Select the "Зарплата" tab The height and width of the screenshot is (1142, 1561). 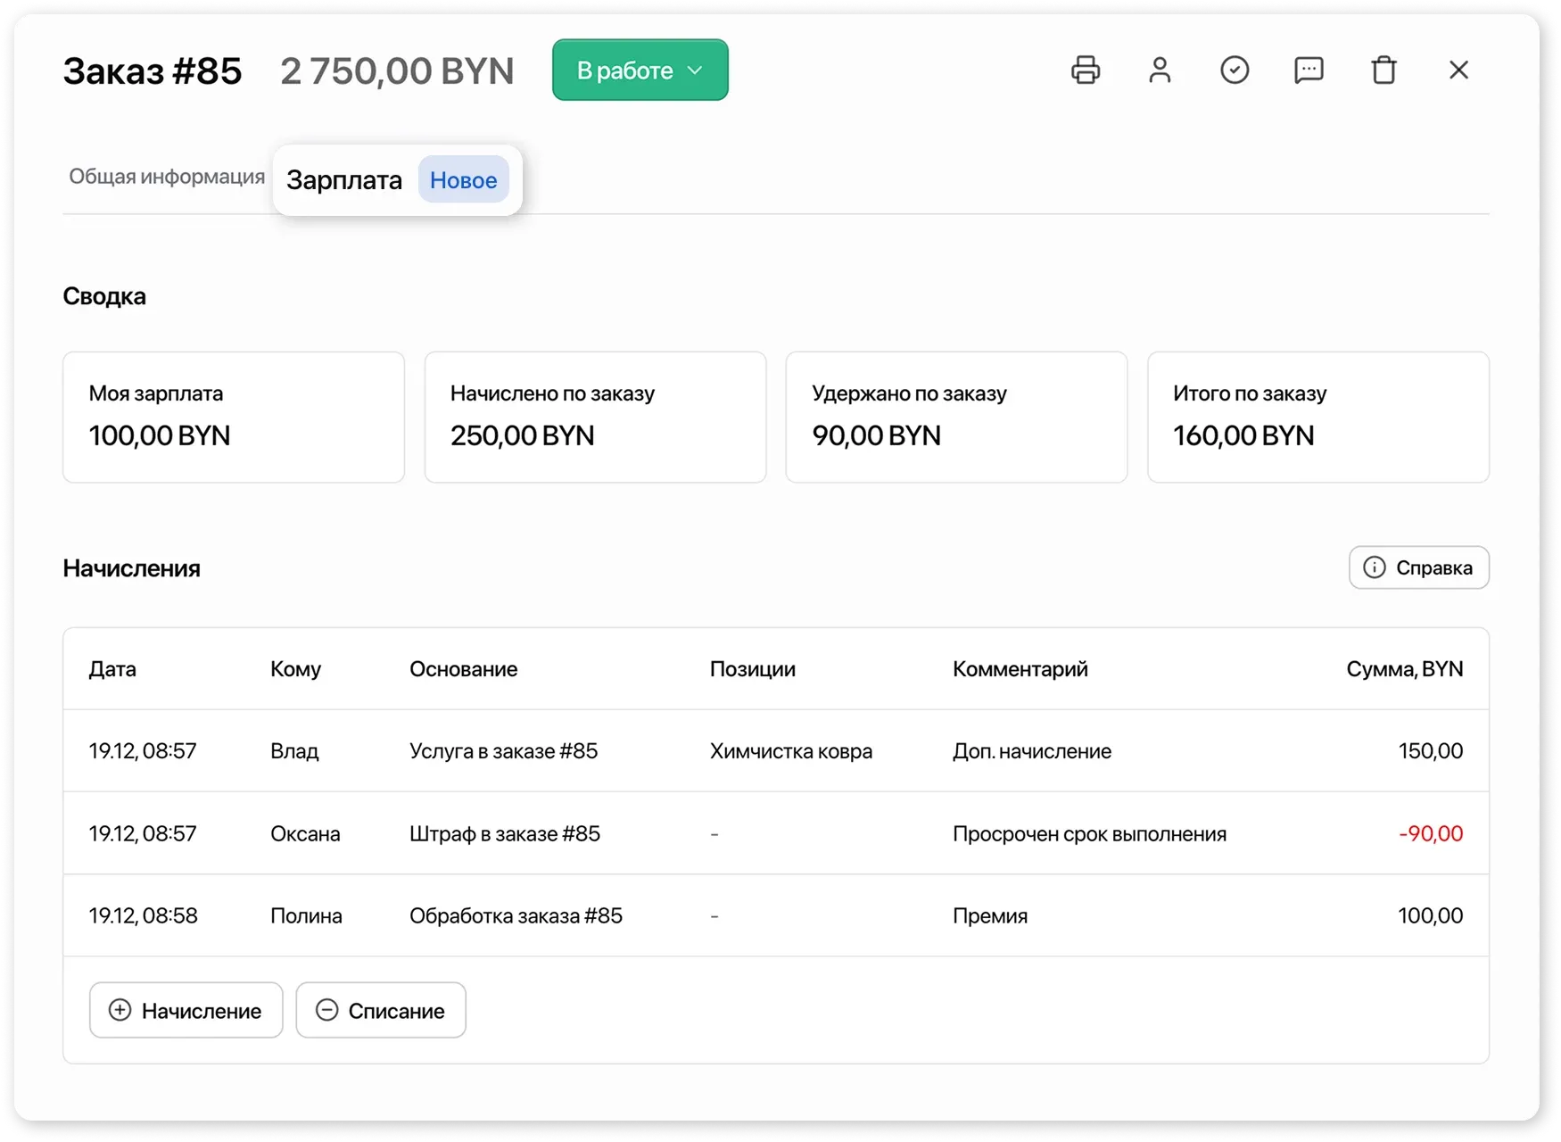click(344, 180)
